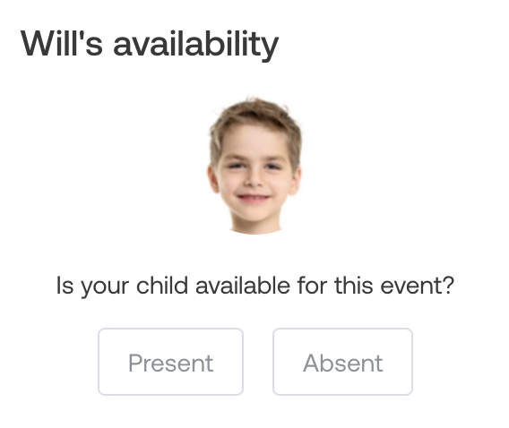Click the word "event" in the question

click(x=417, y=286)
